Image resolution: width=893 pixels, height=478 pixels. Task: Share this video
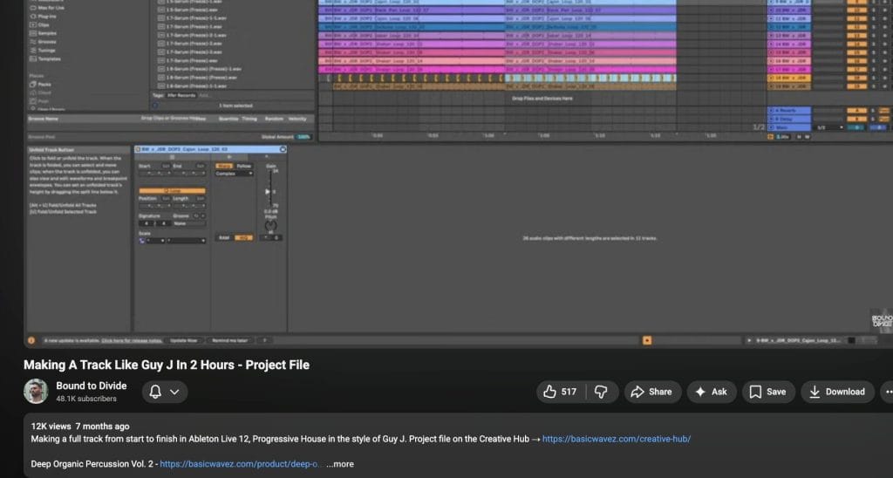tap(651, 392)
